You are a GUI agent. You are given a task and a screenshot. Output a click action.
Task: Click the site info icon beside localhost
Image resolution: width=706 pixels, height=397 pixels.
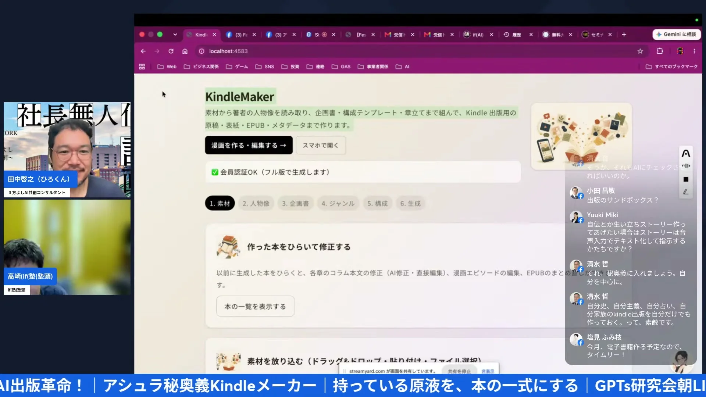tap(202, 51)
